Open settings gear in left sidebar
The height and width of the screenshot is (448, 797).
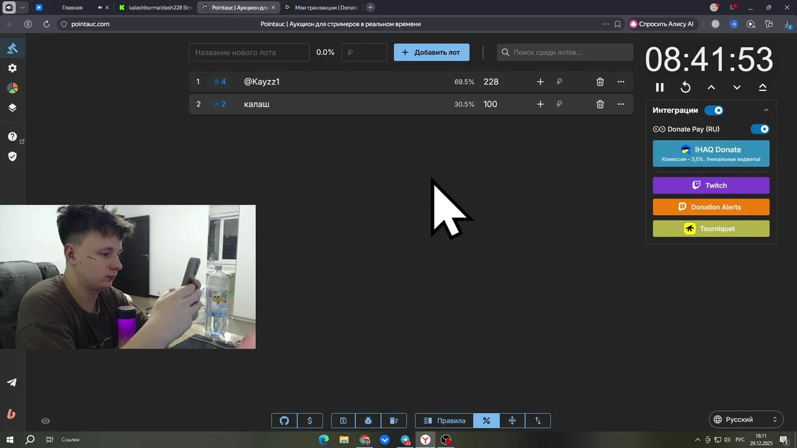(x=12, y=68)
